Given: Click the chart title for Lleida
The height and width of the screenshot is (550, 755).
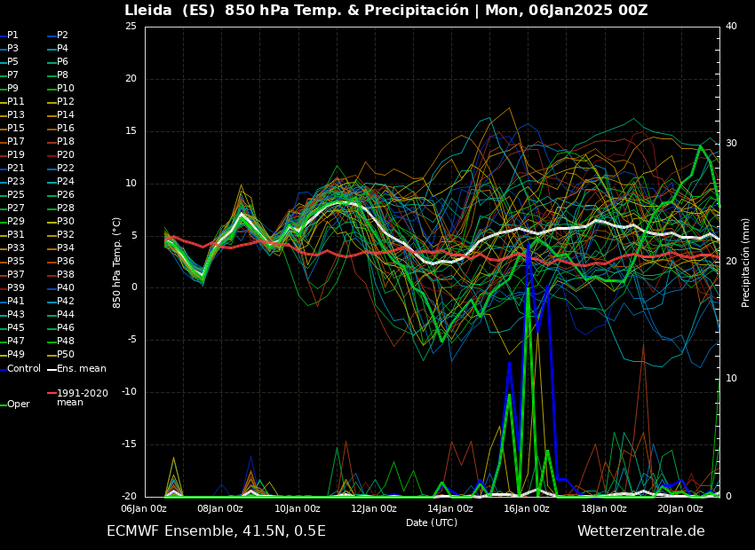Looking at the screenshot, I should tap(385, 12).
